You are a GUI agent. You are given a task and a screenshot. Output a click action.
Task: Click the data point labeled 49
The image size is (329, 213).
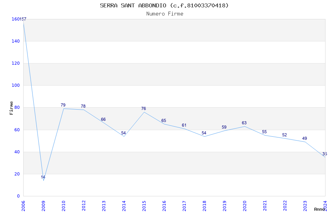(305, 138)
